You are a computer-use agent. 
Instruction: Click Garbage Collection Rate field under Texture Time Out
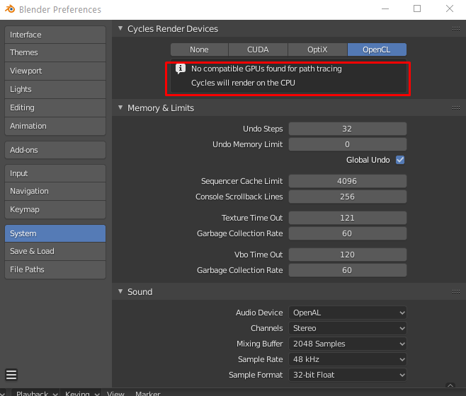(348, 233)
